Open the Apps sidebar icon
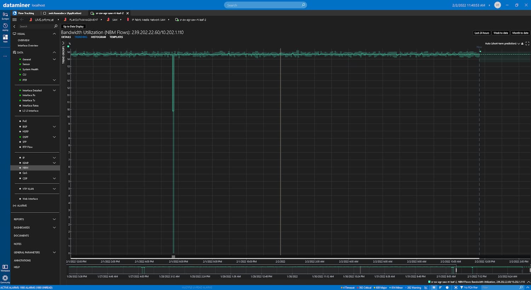This screenshot has width=531, height=290. pyautogui.click(x=5, y=39)
